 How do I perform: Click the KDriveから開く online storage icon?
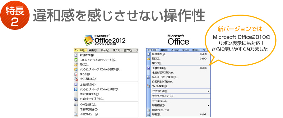(76, 69)
